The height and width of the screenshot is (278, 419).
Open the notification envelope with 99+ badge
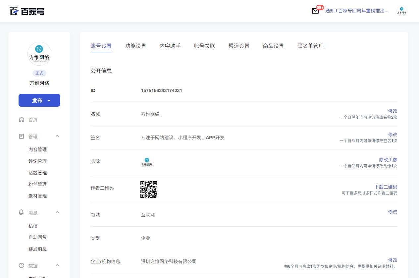click(315, 11)
